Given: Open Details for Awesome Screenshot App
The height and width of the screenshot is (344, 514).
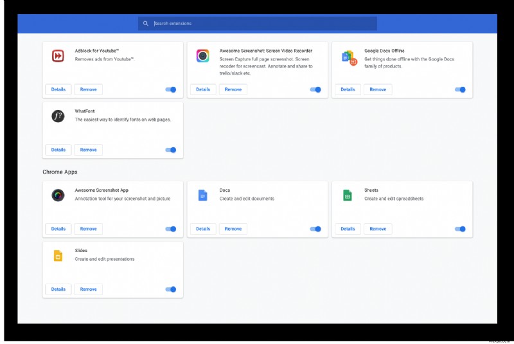Looking at the screenshot, I should [58, 229].
